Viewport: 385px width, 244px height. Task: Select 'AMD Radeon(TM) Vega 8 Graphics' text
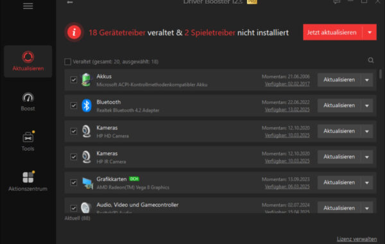pyautogui.click(x=133, y=187)
